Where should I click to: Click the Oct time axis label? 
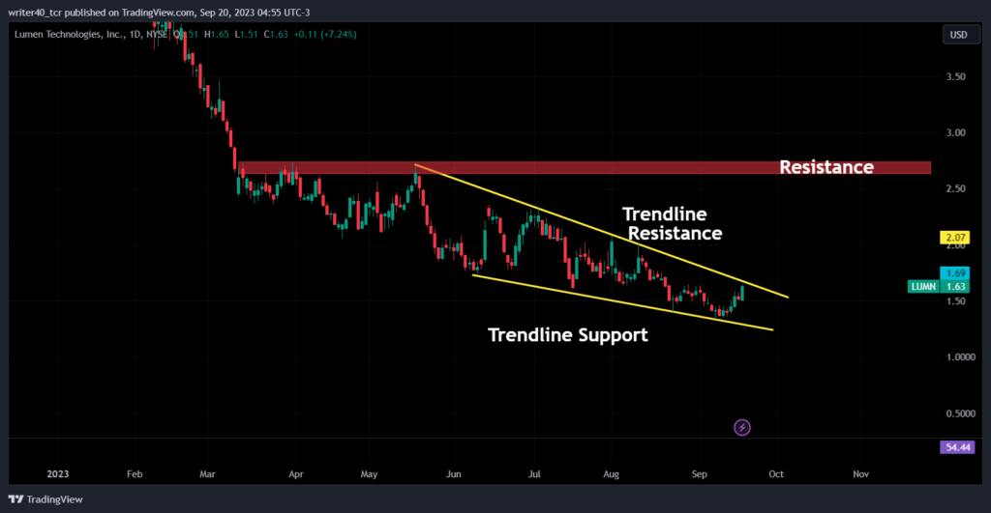pyautogui.click(x=776, y=474)
